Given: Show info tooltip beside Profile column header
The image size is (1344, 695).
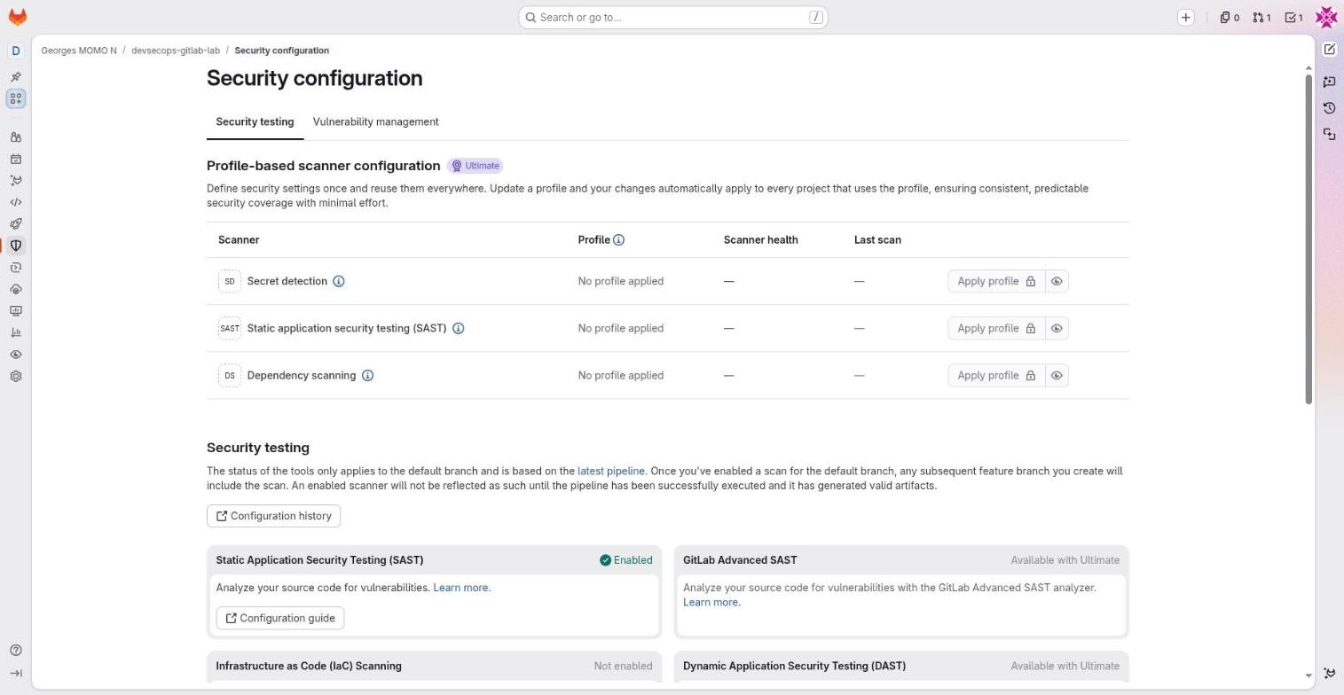Looking at the screenshot, I should 619,240.
